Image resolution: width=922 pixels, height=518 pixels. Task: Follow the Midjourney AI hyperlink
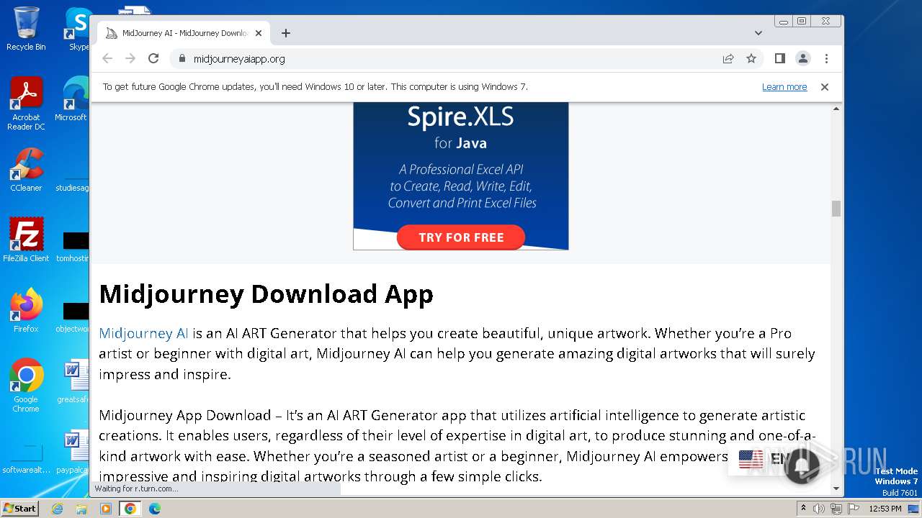click(143, 333)
